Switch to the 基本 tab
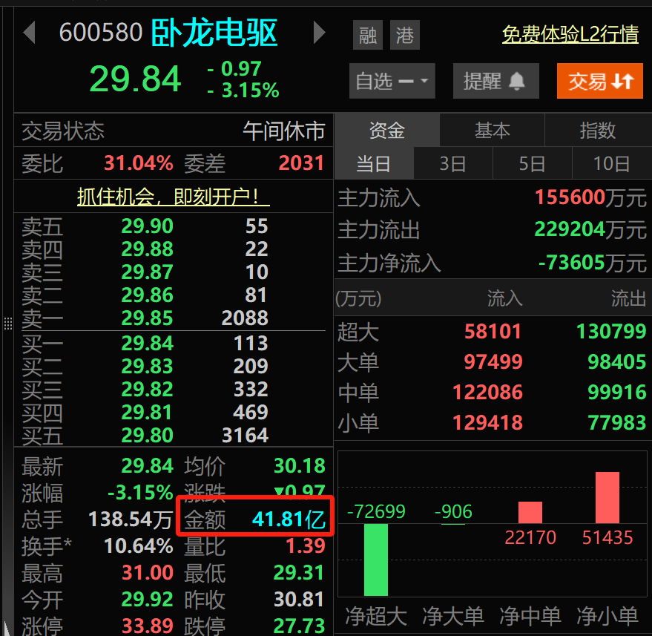652x636 pixels. [493, 130]
